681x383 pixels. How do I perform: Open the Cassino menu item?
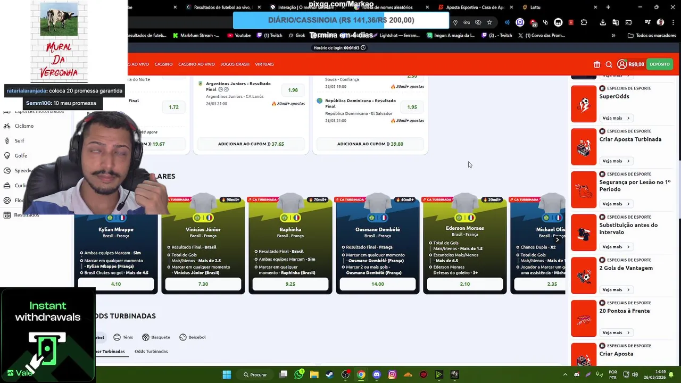pos(163,64)
